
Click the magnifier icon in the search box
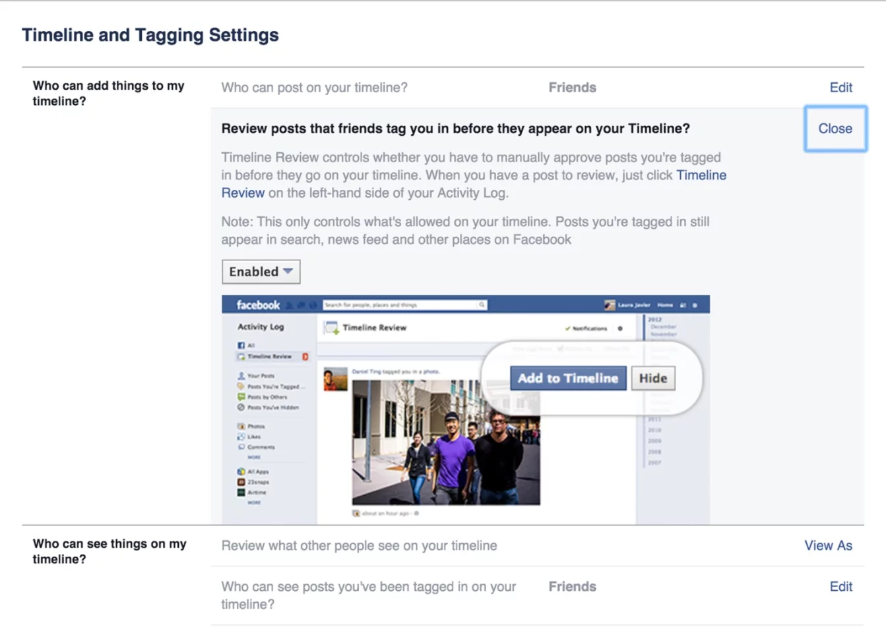pos(482,305)
